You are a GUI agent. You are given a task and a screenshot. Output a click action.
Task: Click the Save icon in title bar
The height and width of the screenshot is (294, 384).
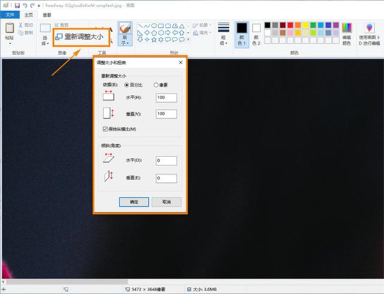point(17,5)
